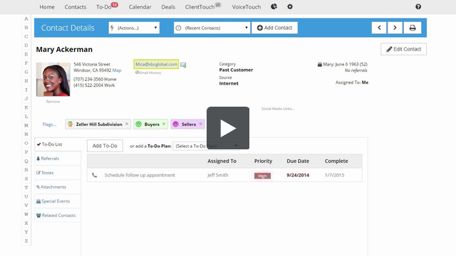Jump to contacts under letter Z
Viewport: 456px width, 256px height.
26,240
